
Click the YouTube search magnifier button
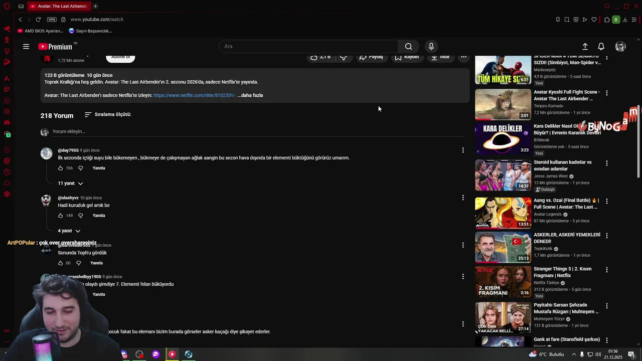click(x=409, y=46)
